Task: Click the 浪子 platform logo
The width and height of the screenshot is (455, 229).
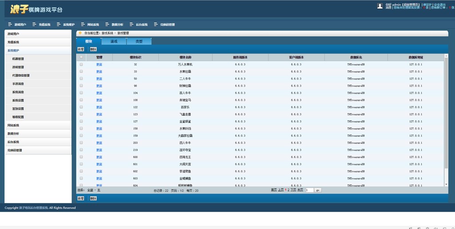Action: tap(36, 9)
